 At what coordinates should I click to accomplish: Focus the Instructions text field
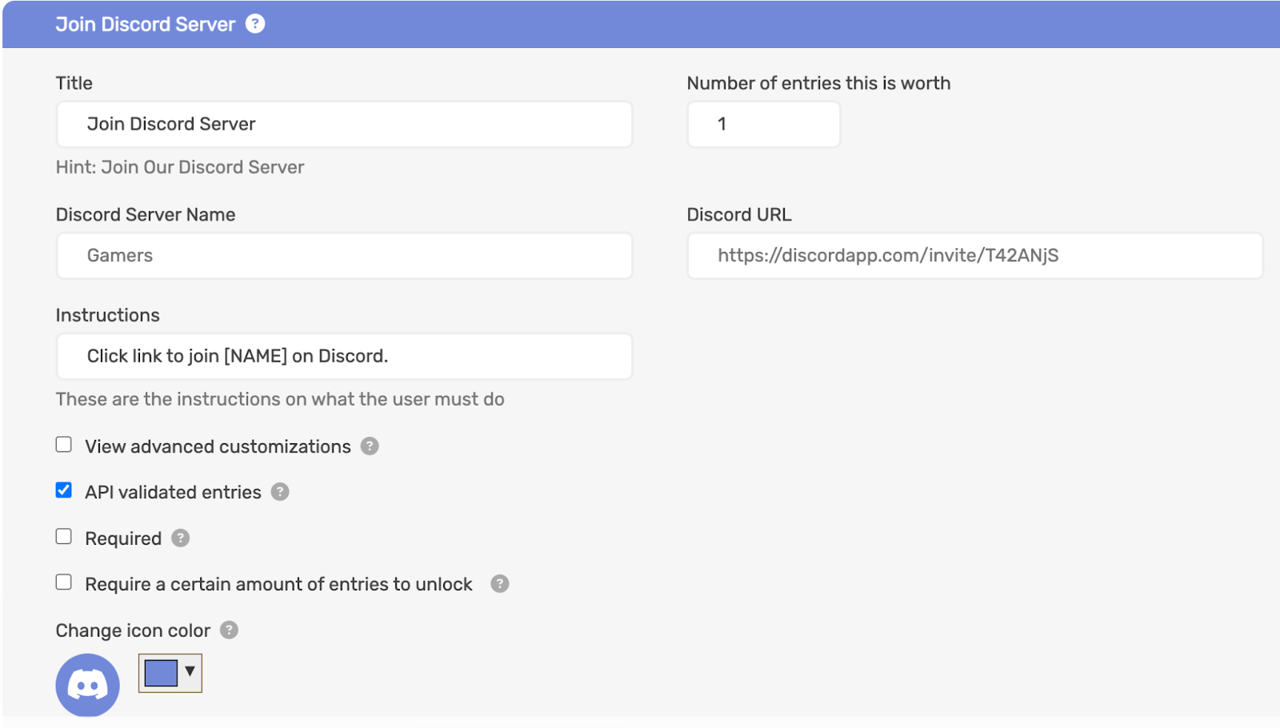point(345,356)
